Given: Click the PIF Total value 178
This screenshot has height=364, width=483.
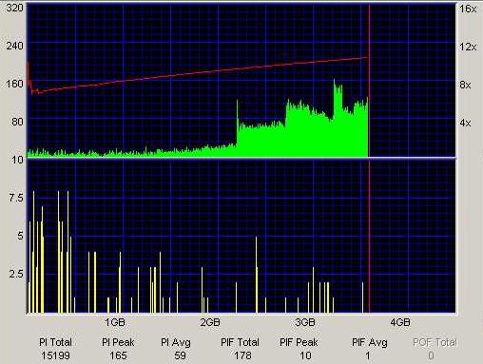Looking at the screenshot, I should 242,355.
